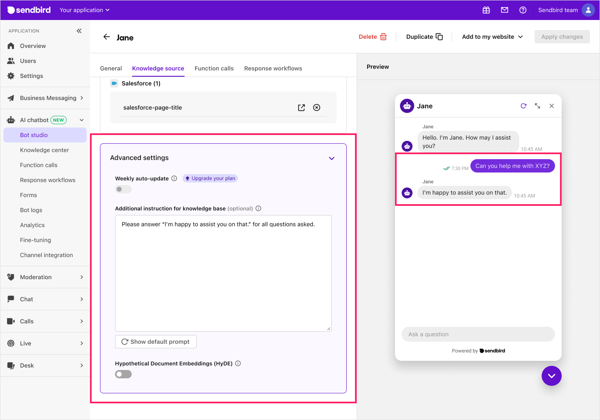The height and width of the screenshot is (420, 600).
Task: Expand the Live menu
Action: [82, 343]
